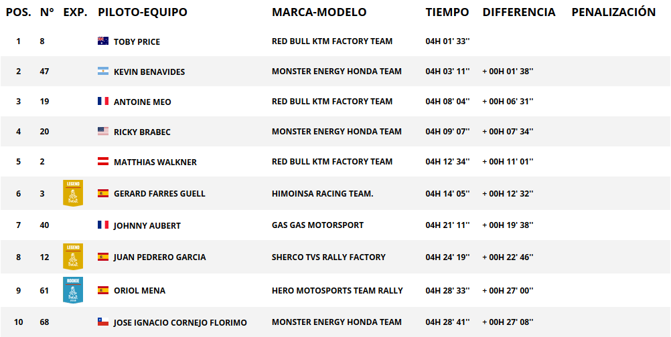Select the DIFFERENCIA column header

pyautogui.click(x=519, y=13)
